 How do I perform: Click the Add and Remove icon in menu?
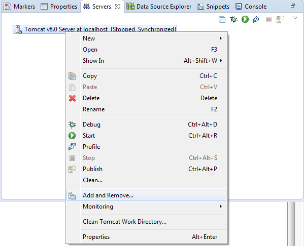[72, 195]
